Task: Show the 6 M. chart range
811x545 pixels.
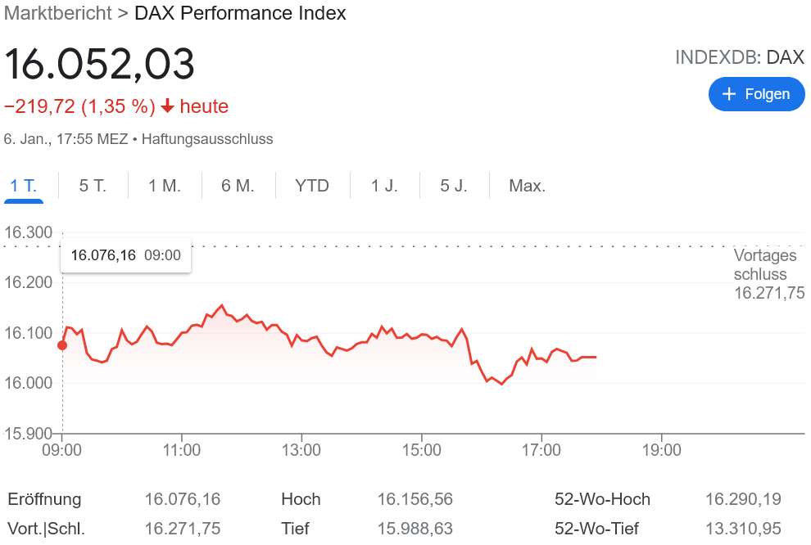Action: [238, 186]
